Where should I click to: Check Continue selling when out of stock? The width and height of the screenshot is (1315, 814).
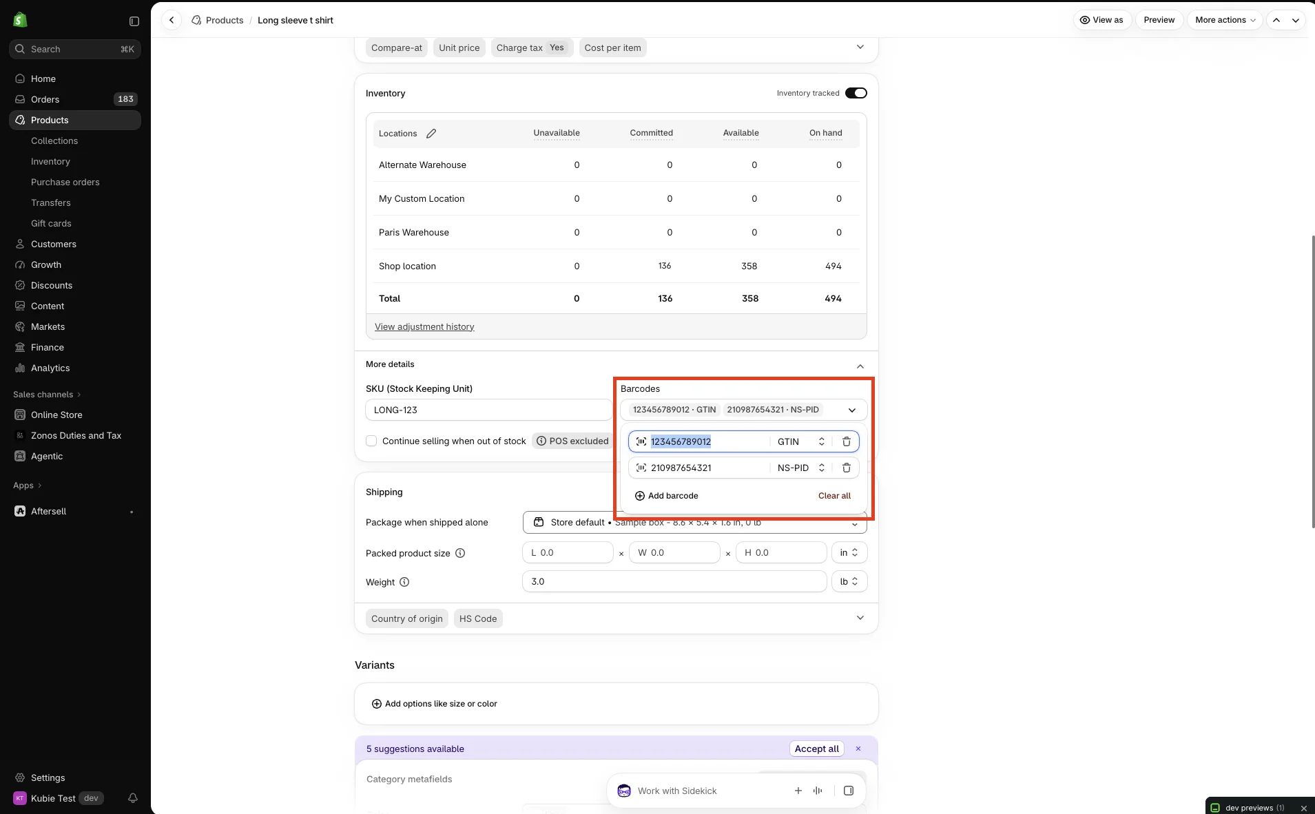371,441
